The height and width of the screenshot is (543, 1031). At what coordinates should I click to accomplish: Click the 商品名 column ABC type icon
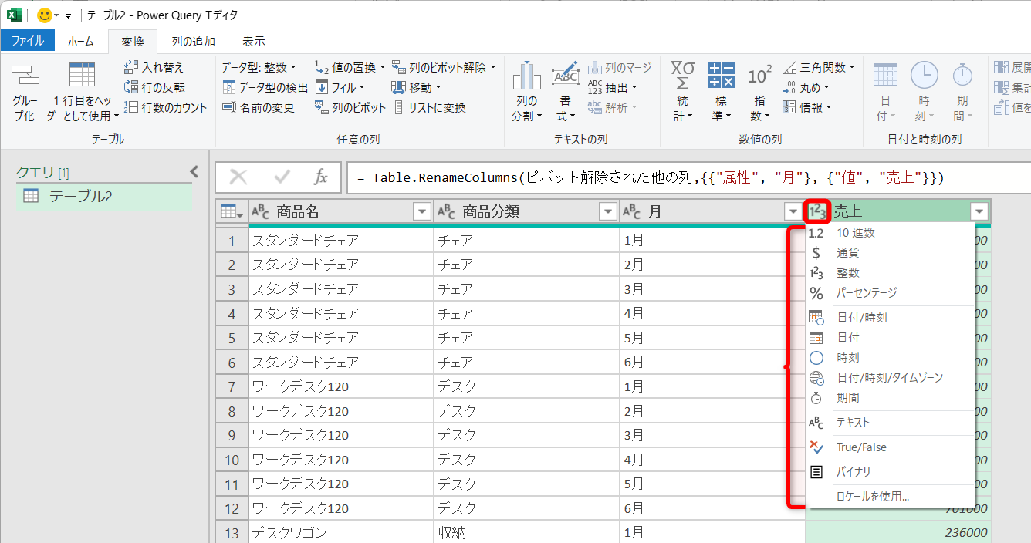261,211
